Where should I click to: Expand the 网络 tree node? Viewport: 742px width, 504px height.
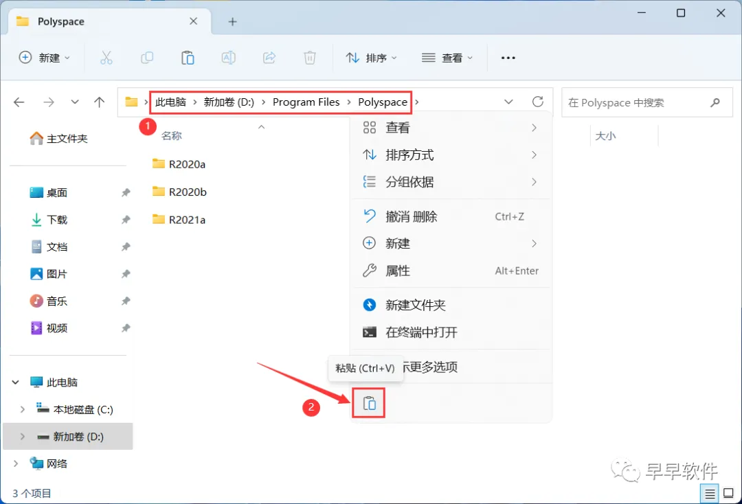[16, 463]
